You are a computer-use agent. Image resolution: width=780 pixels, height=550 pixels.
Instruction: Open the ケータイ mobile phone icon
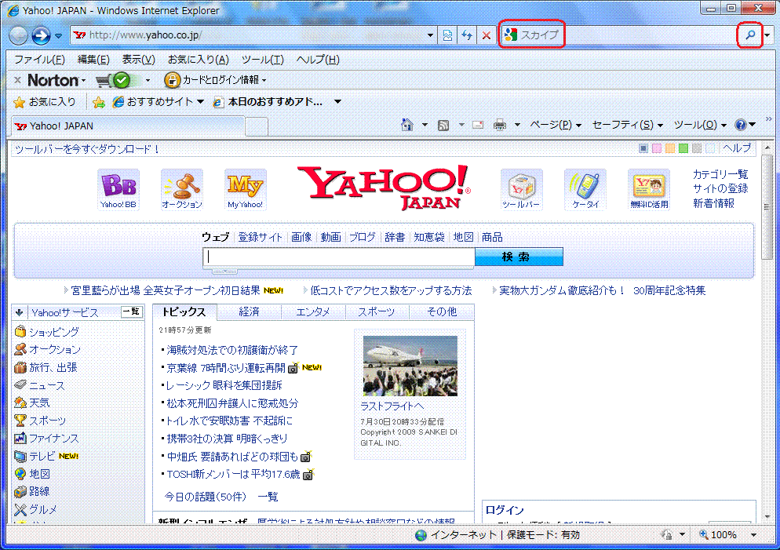pos(585,189)
